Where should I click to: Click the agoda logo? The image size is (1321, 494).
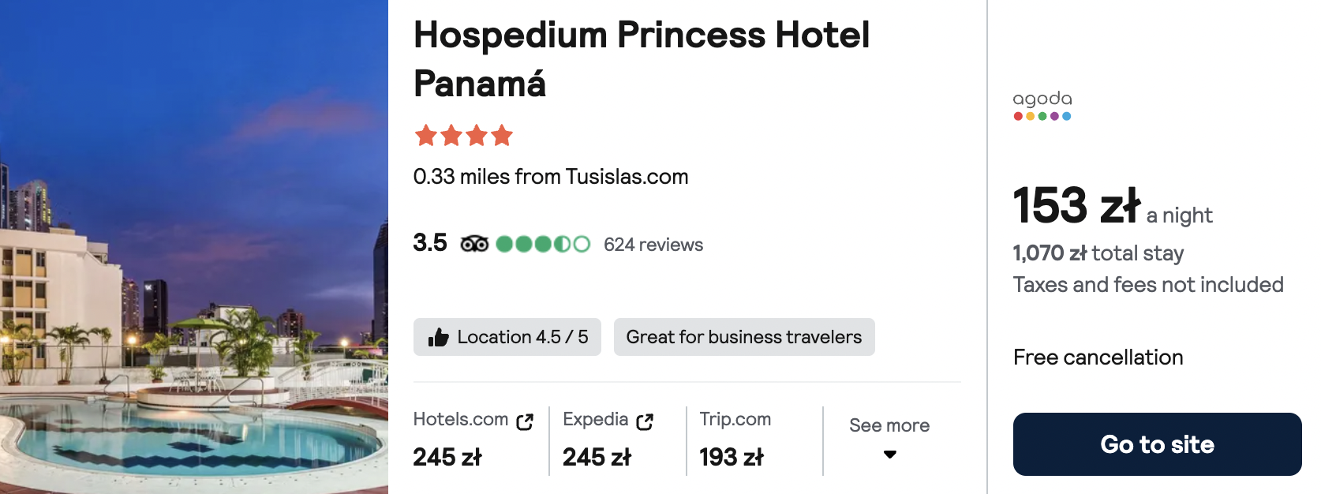[1042, 105]
